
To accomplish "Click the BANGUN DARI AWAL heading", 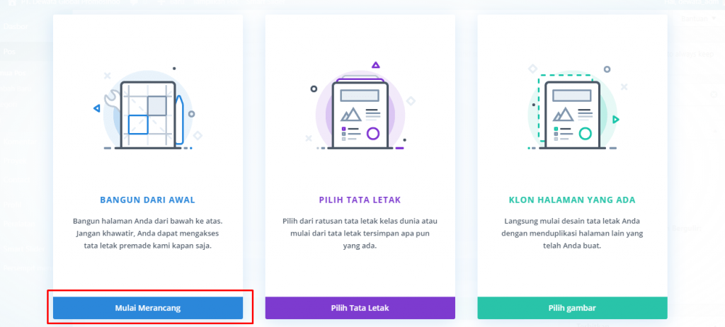I will (x=147, y=200).
